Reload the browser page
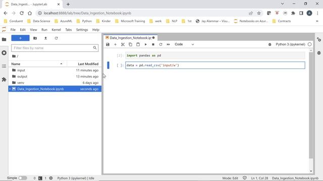 pos(22,13)
